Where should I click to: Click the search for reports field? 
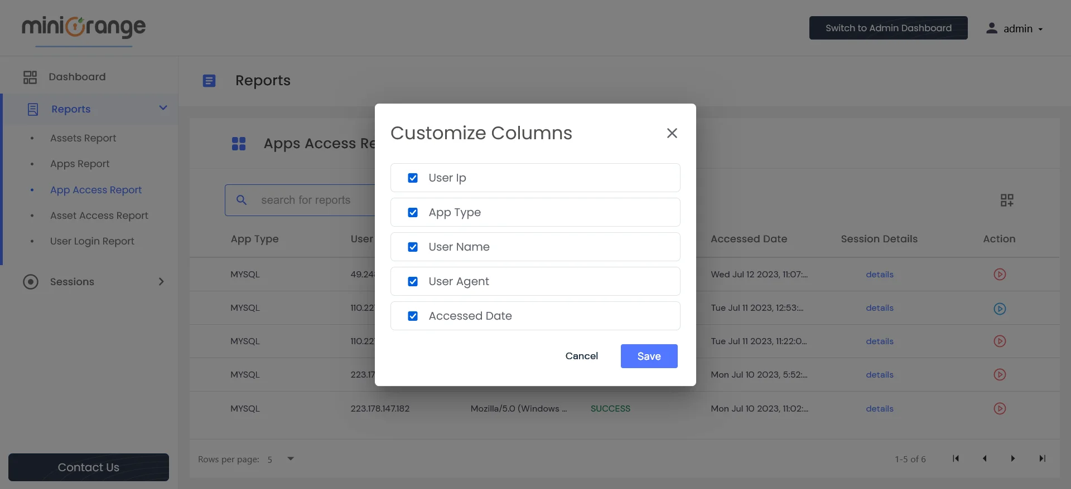pos(306,201)
